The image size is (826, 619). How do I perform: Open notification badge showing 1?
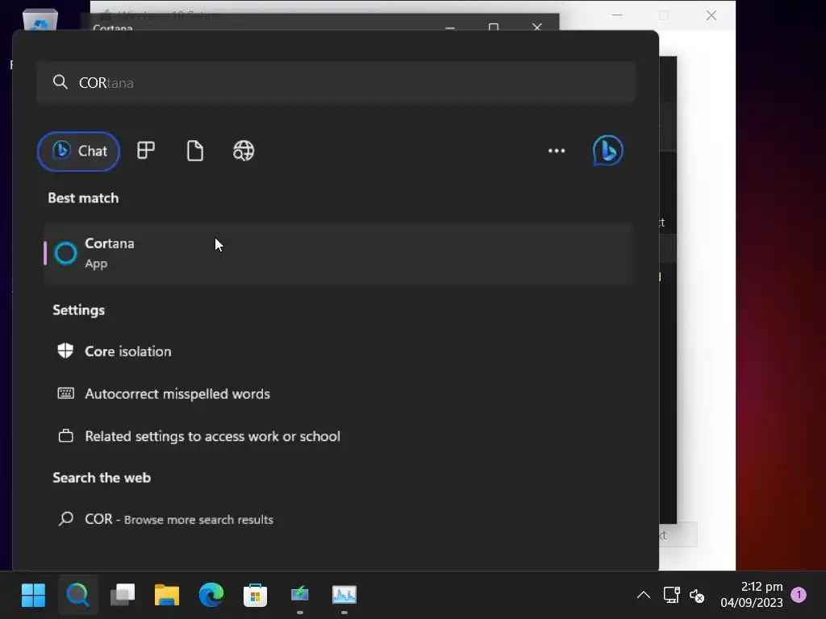point(799,595)
